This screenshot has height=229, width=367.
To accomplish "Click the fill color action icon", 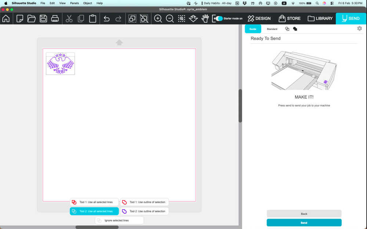I will [x=295, y=29].
